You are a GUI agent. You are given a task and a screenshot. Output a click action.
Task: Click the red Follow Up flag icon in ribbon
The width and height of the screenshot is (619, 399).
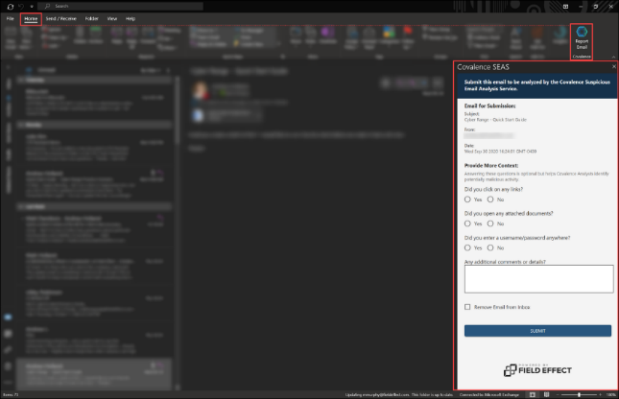(x=408, y=32)
